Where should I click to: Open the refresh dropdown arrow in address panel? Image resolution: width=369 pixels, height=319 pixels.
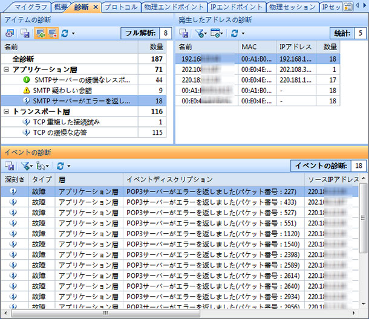click(x=243, y=33)
